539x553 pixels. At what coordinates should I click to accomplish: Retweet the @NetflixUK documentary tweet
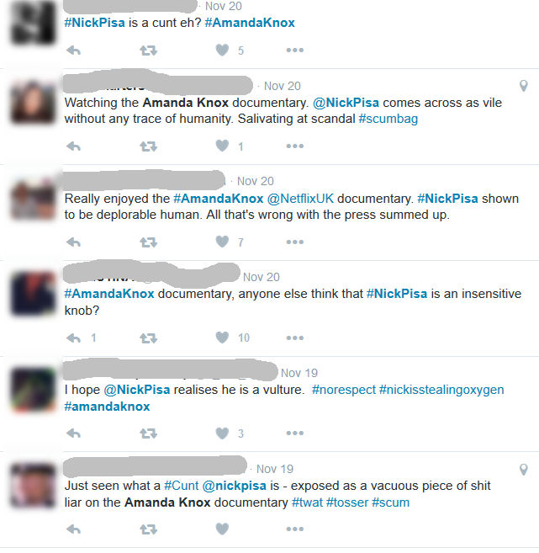148,242
